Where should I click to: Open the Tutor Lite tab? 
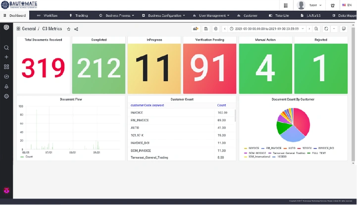pyautogui.click(x=279, y=15)
